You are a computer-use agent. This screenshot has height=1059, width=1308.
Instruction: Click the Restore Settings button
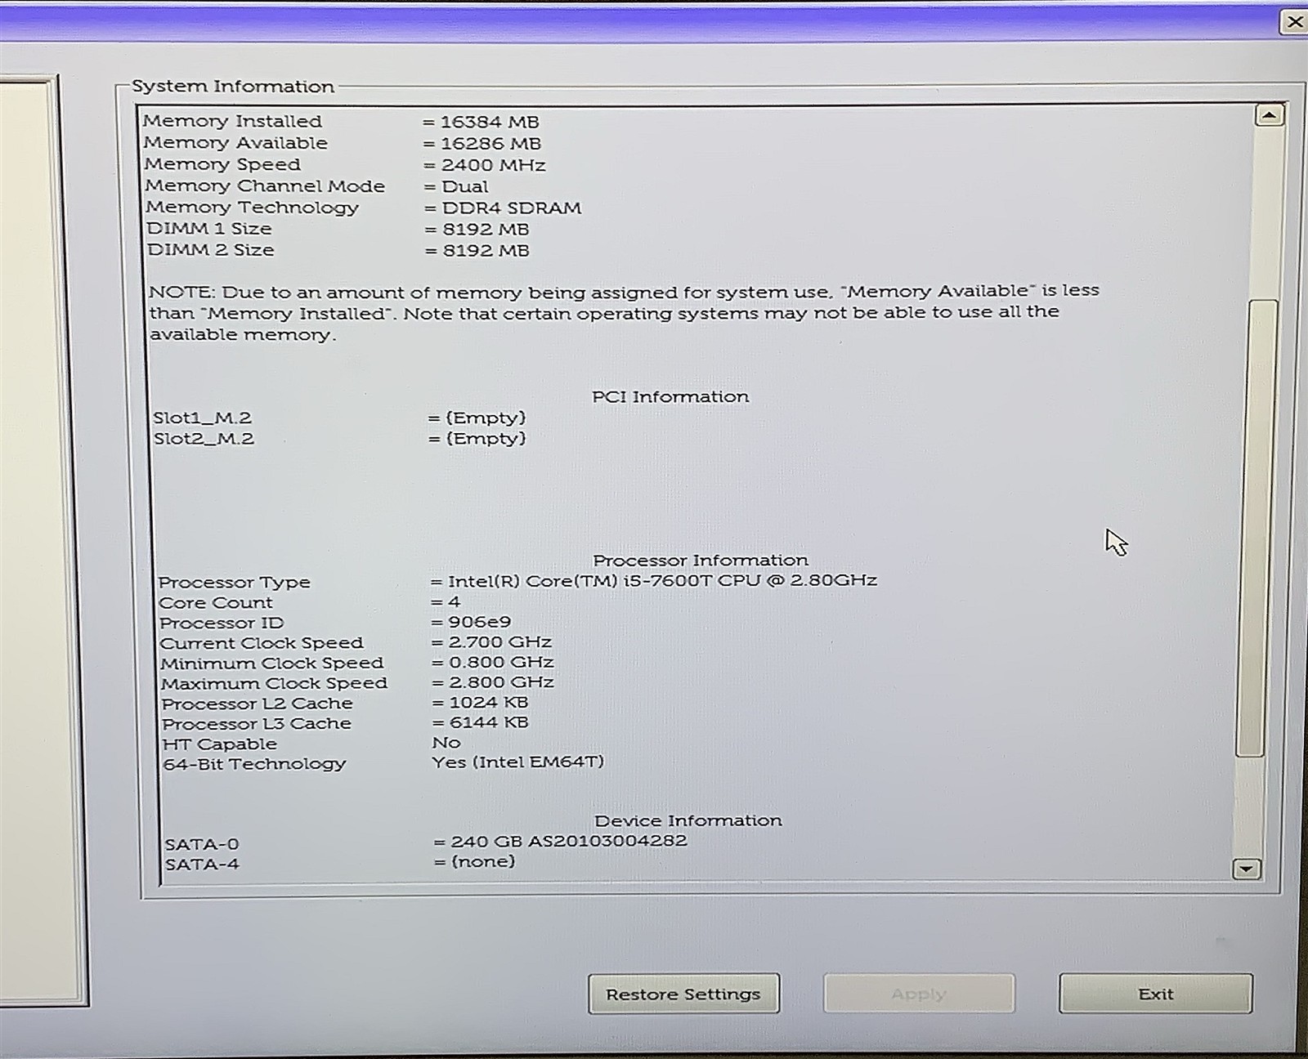[683, 994]
